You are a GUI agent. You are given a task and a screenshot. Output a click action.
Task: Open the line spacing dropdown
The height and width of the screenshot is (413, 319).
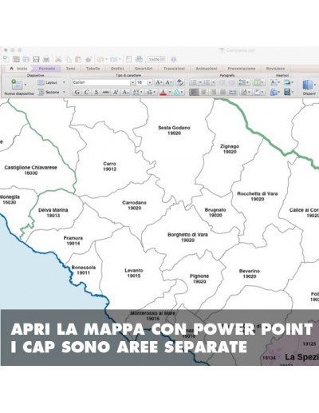click(x=247, y=82)
